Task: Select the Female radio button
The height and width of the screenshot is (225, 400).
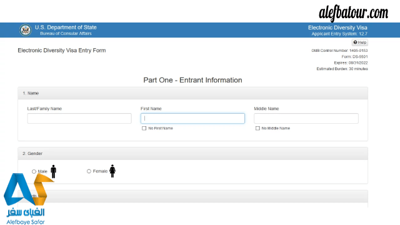Action: (89, 171)
